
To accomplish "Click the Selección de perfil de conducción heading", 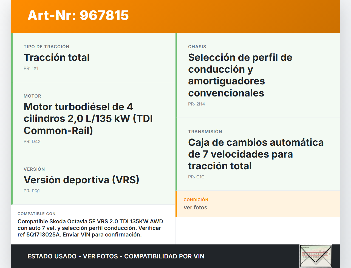I will (x=240, y=75).
